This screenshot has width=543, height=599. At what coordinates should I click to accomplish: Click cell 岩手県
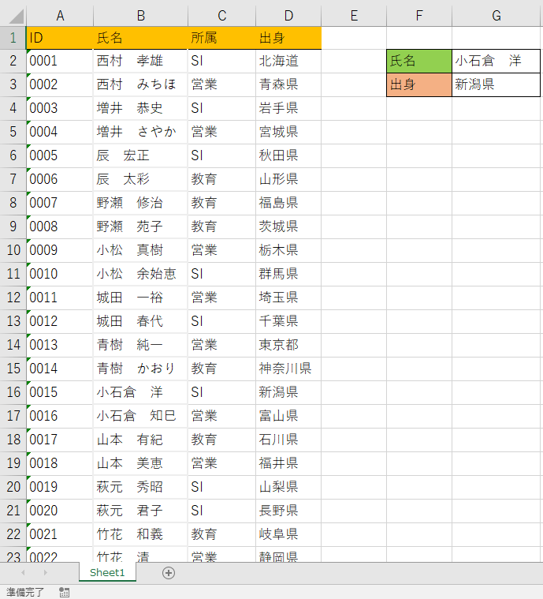tap(288, 108)
